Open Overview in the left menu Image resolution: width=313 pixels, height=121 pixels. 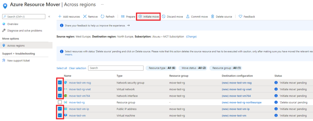click(x=13, y=24)
